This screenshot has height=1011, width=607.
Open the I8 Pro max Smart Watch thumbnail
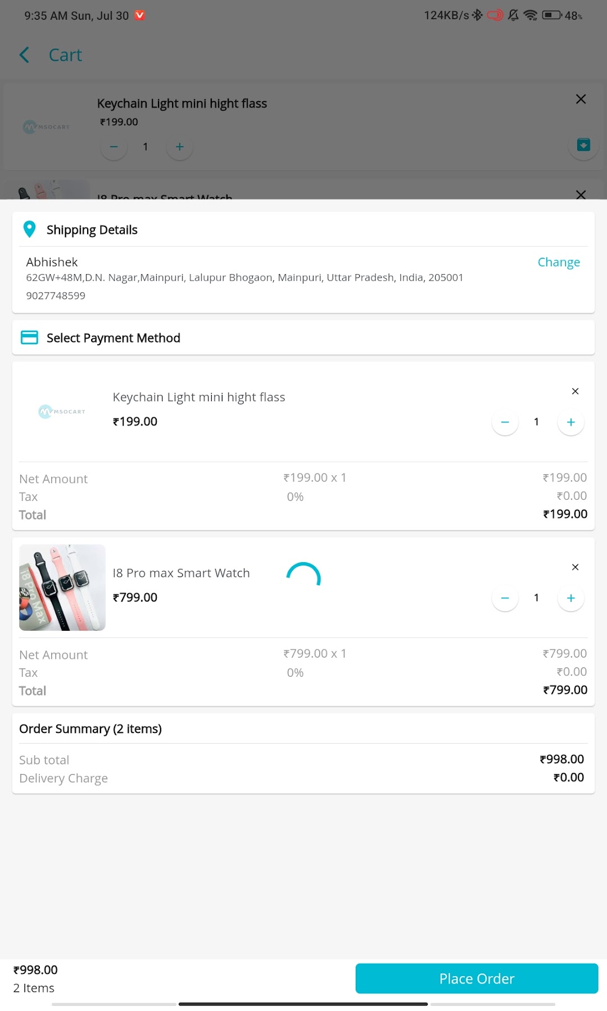click(x=62, y=588)
